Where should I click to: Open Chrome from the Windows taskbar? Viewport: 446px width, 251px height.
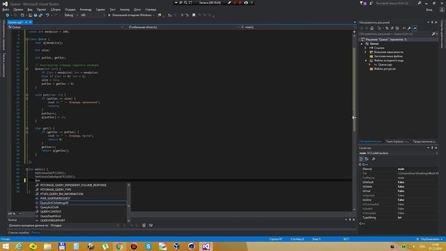click(119, 246)
